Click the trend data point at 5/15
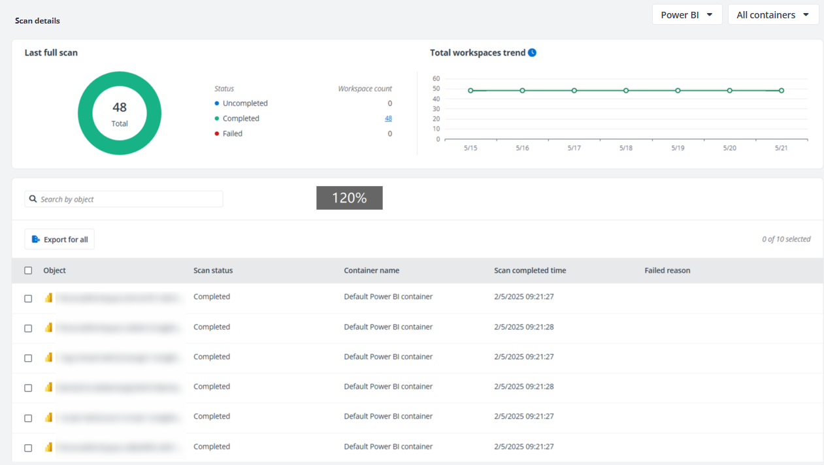Viewport: 824px width, 465px height. [x=470, y=91]
